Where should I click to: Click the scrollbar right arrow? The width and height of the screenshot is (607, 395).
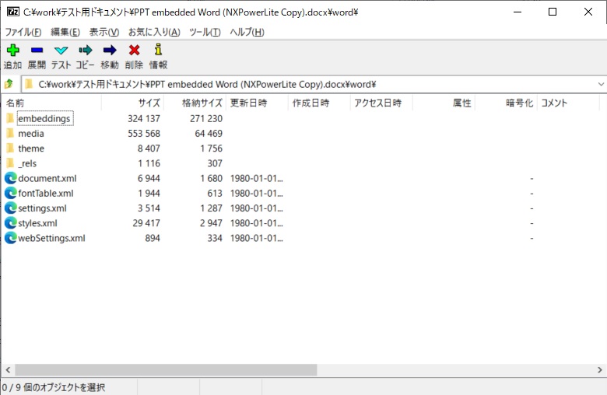point(600,370)
